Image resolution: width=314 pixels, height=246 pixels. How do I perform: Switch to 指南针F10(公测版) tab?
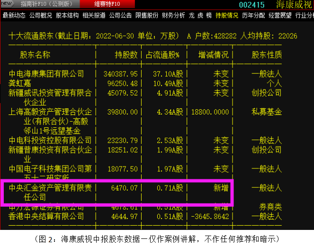coord(46,4)
